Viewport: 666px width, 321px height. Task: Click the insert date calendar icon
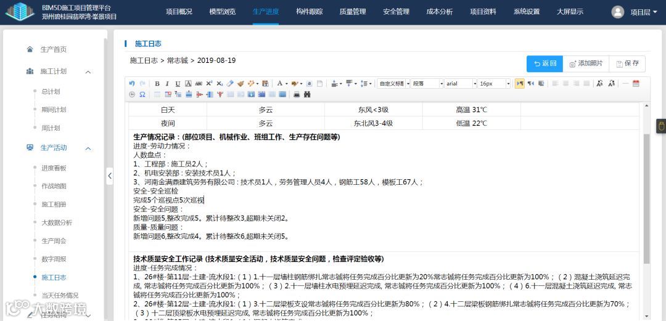636,84
